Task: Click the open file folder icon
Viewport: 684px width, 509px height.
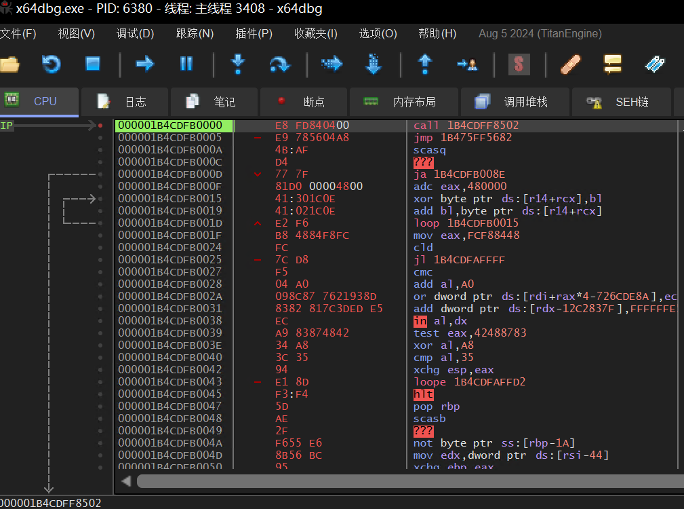Action: pos(9,64)
